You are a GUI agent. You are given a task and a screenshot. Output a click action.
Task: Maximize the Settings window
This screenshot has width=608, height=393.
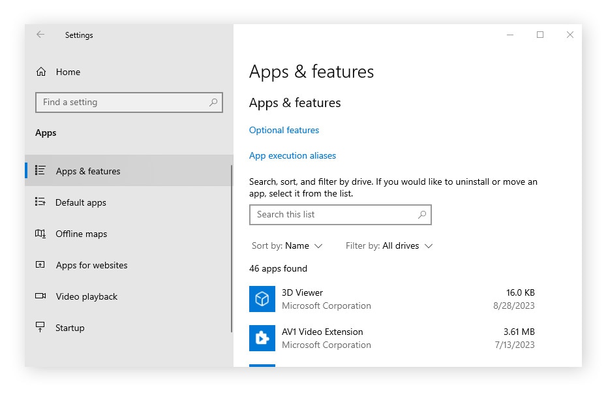tap(540, 35)
